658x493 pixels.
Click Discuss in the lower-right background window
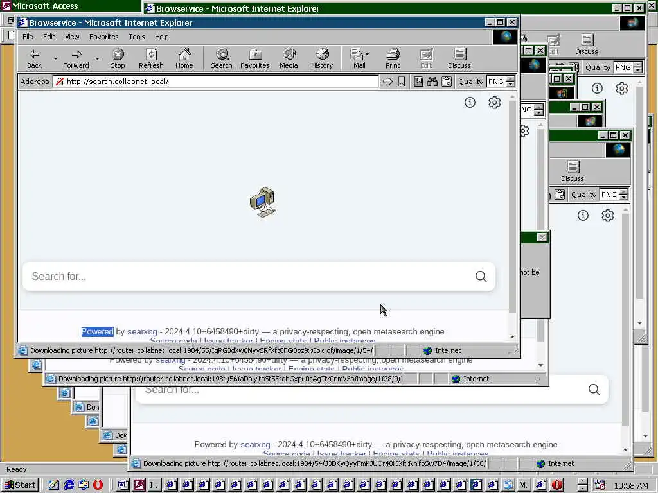(573, 171)
